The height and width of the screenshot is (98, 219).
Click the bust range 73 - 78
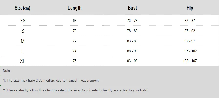pyautogui.click(x=132, y=21)
